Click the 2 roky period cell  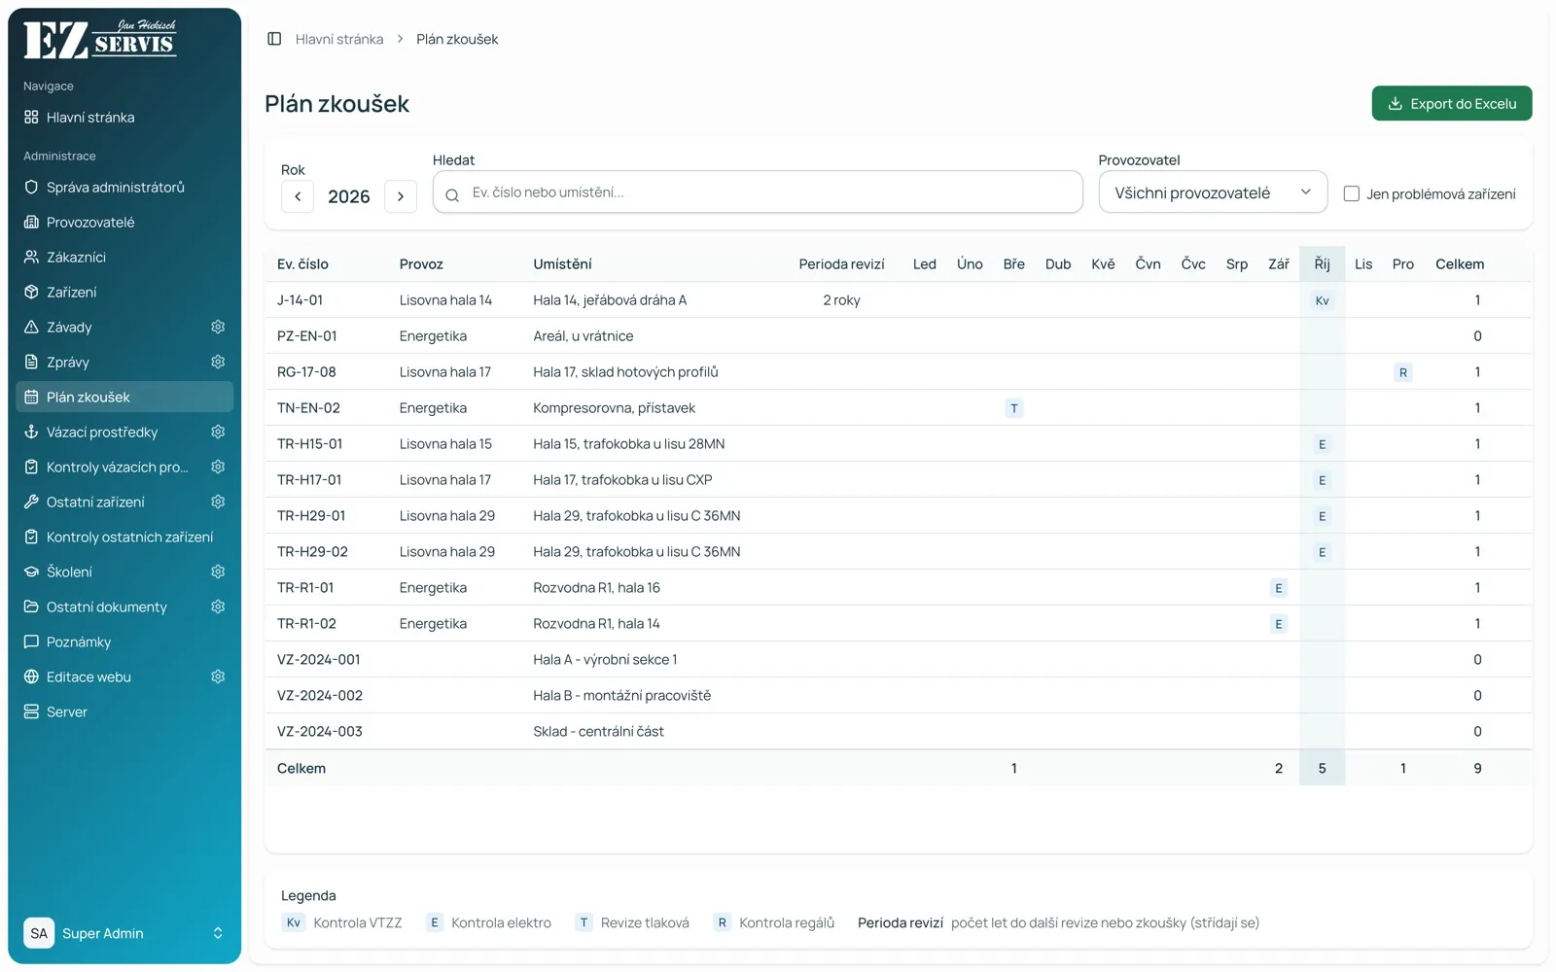[841, 300]
